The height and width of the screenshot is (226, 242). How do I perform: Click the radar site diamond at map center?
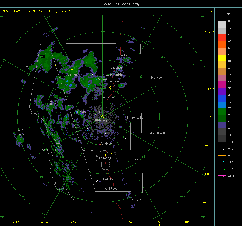click(x=103, y=117)
